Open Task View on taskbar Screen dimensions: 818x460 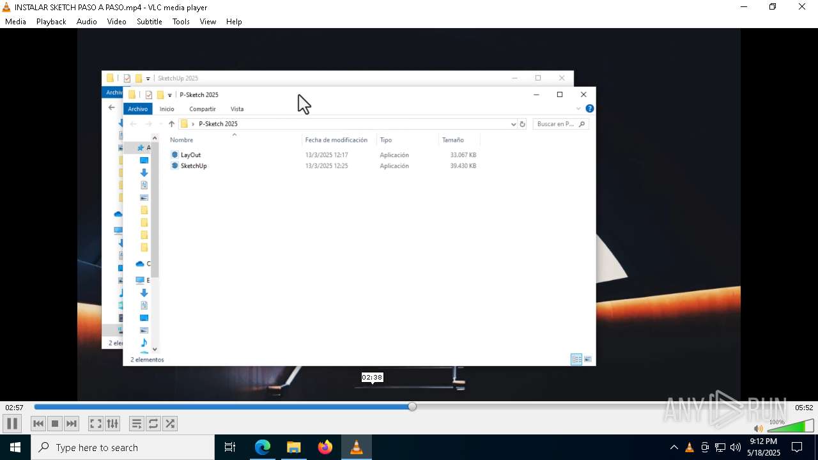point(230,447)
